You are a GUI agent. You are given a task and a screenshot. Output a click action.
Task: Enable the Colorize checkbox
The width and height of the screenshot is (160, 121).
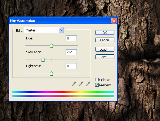tap(97, 80)
